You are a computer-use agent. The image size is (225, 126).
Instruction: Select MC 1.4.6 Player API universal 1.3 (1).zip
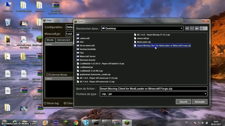(97, 78)
